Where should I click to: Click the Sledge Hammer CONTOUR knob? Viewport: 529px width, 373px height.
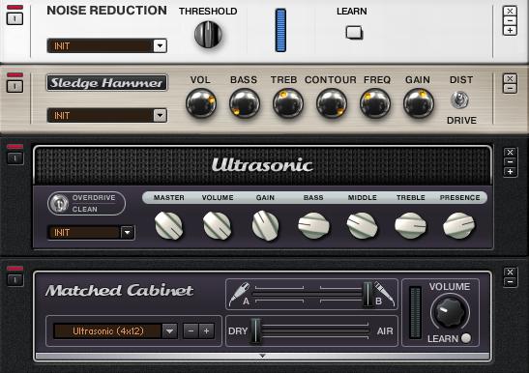[x=332, y=103]
